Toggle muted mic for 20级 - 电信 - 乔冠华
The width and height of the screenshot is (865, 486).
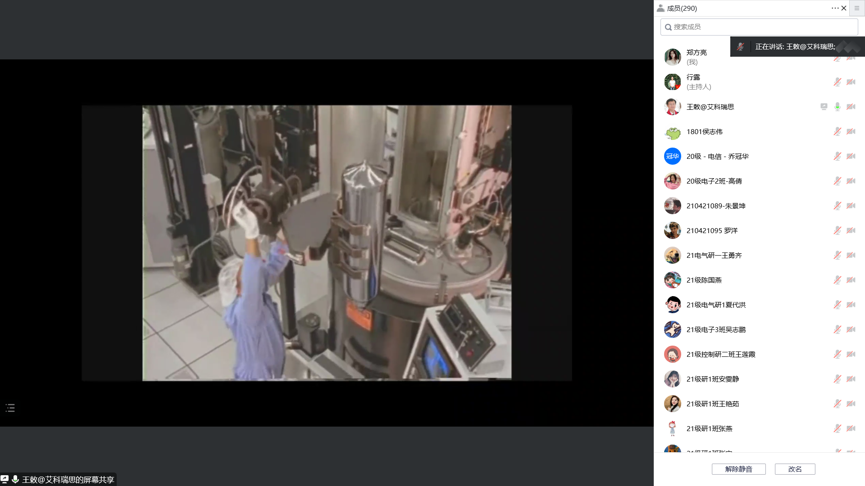coord(837,156)
